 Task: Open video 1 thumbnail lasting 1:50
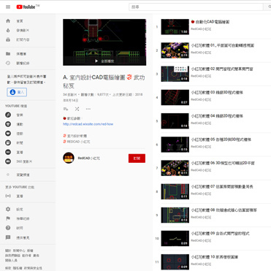coord(175,27)
